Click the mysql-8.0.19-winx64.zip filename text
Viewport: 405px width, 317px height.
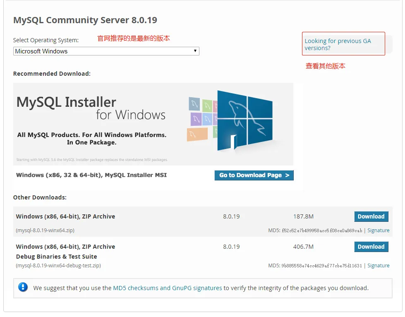tap(45, 231)
